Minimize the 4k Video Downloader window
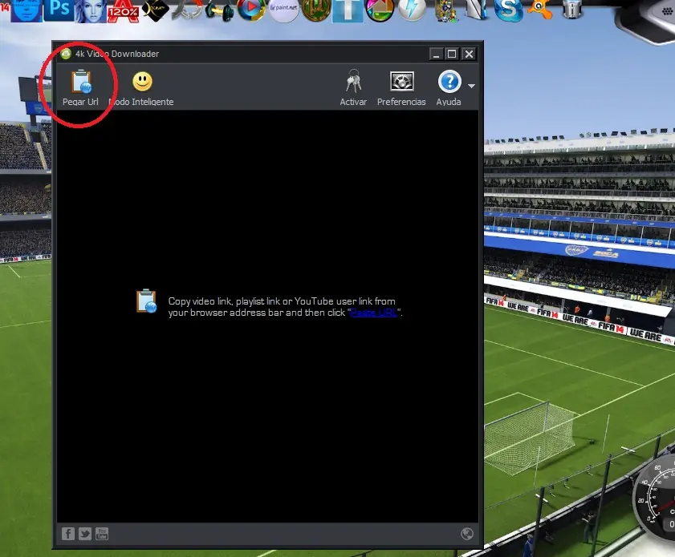This screenshot has width=675, height=557. tap(436, 54)
